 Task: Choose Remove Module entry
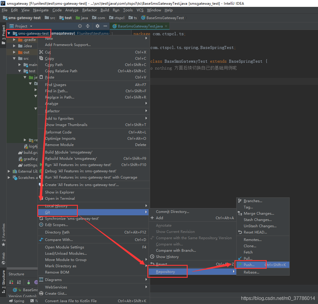pos(93,145)
